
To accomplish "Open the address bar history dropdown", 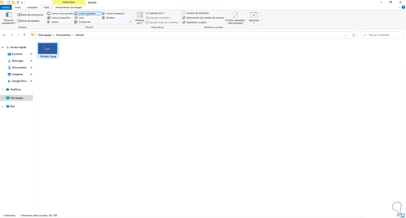I will (346, 35).
